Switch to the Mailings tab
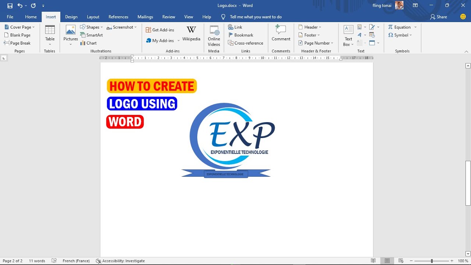Image resolution: width=471 pixels, height=265 pixels. point(145,17)
